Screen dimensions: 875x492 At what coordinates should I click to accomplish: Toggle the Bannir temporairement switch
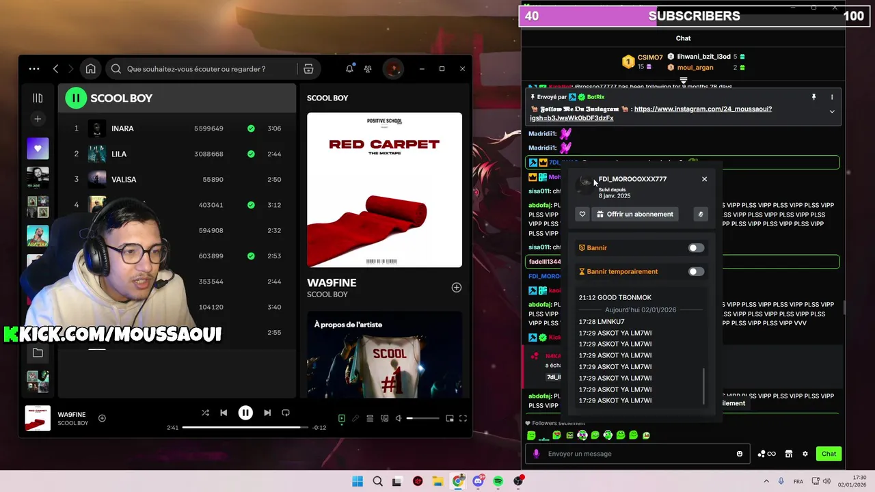(x=696, y=271)
